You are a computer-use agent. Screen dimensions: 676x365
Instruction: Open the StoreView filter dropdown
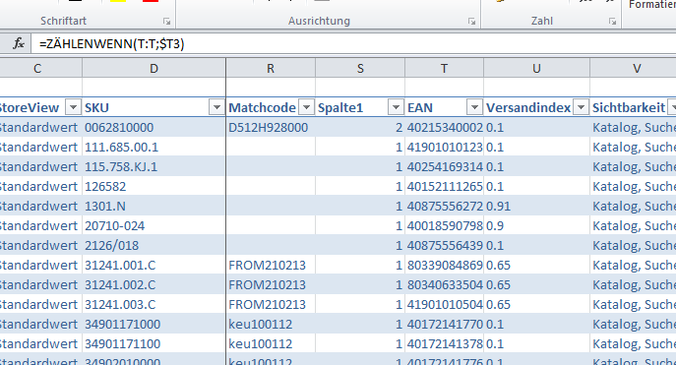point(73,107)
